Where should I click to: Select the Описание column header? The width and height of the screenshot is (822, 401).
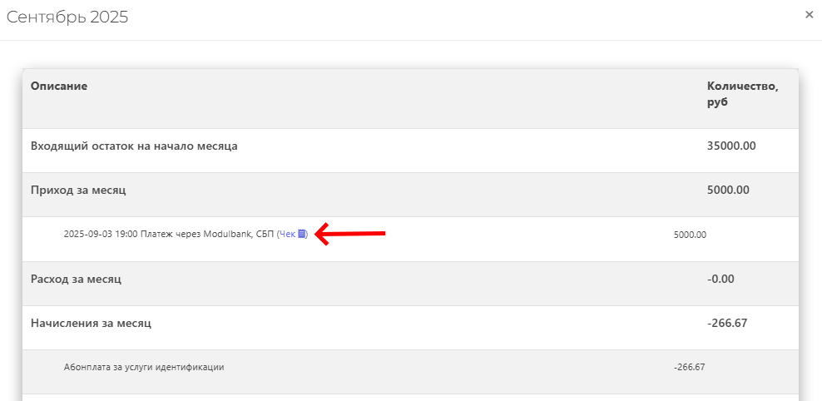pos(59,86)
